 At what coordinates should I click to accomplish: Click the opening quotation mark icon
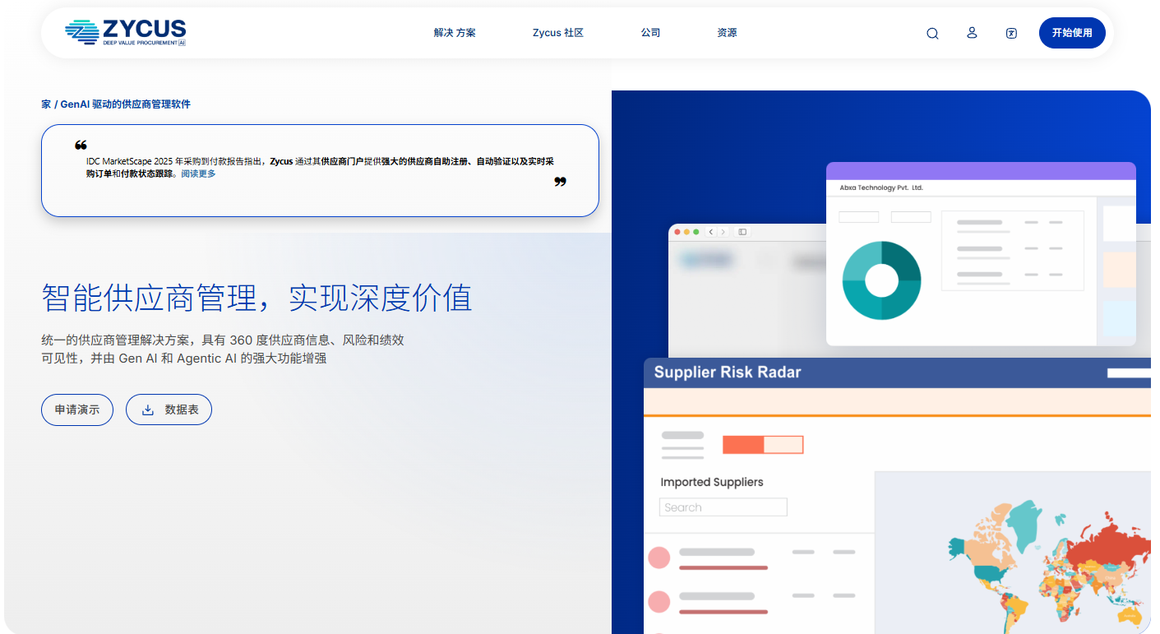(x=81, y=146)
